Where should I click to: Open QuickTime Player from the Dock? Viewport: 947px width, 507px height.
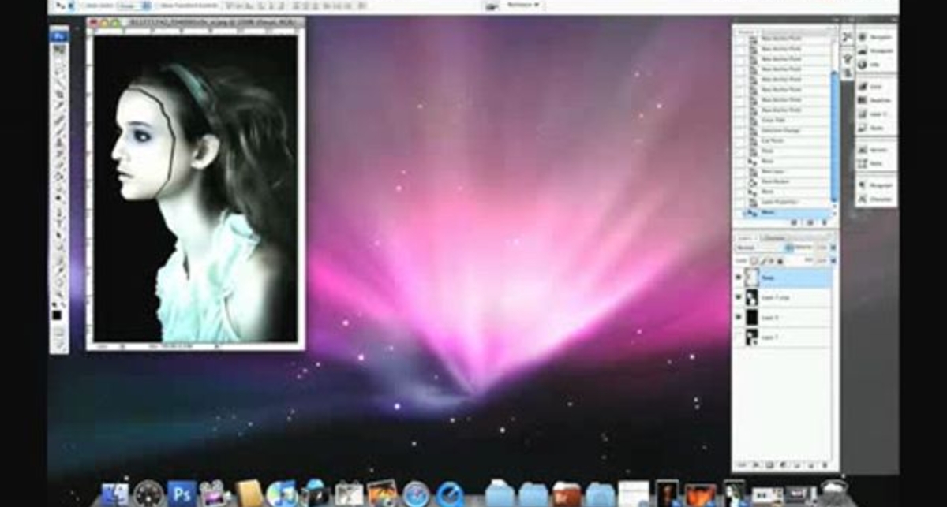click(451, 494)
